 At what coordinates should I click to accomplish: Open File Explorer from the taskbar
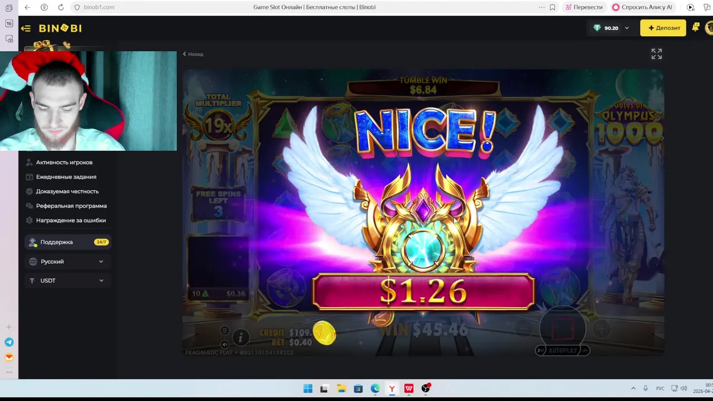(x=341, y=388)
